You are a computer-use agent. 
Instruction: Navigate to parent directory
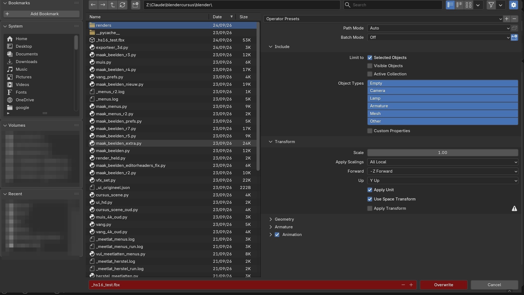(x=112, y=5)
